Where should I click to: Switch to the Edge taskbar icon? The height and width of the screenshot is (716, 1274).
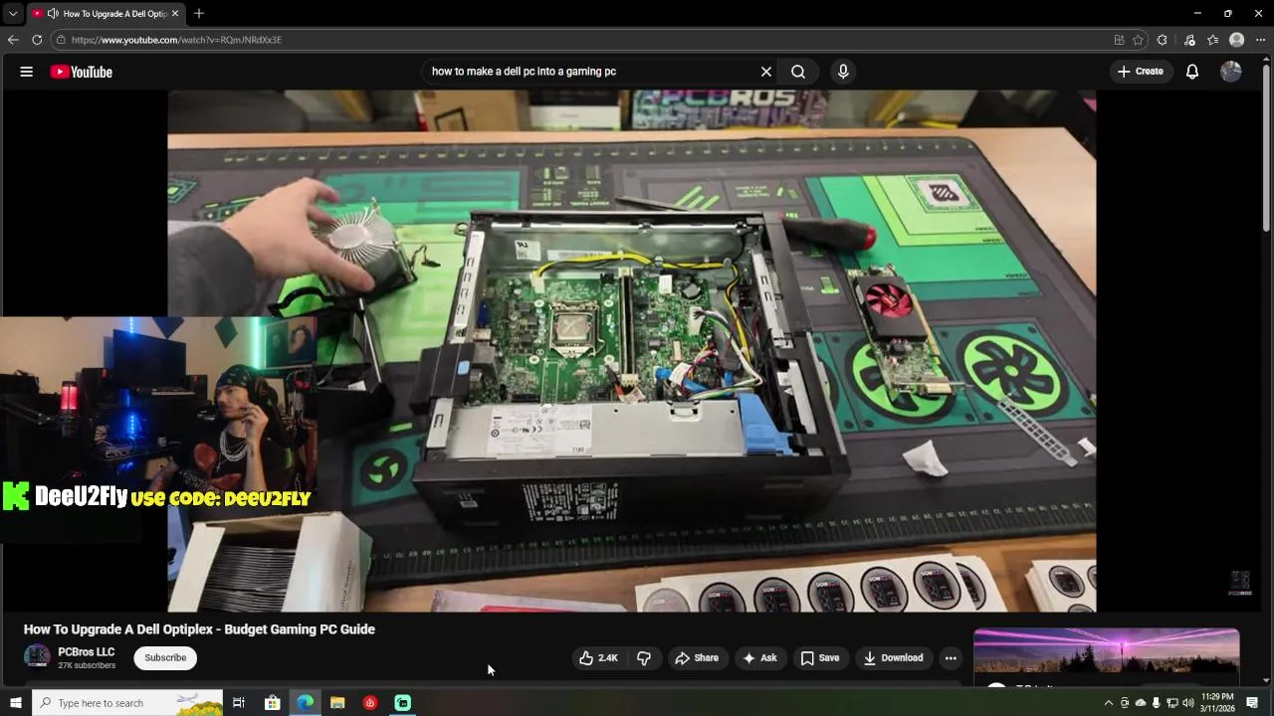[306, 703]
